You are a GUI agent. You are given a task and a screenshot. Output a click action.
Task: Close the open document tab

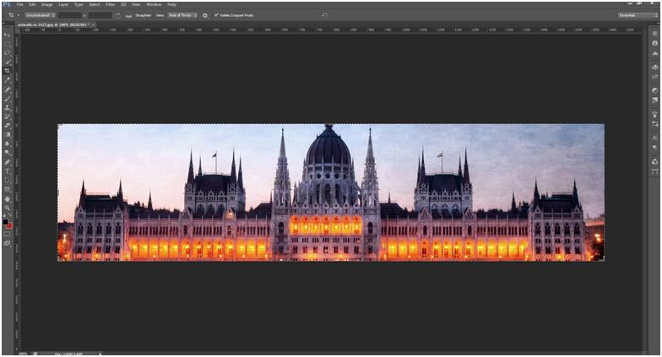click(x=93, y=24)
